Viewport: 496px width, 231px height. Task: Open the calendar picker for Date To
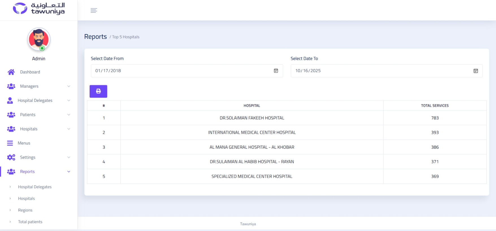click(476, 71)
